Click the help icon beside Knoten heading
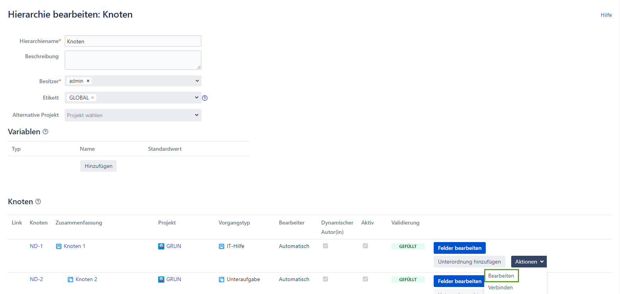This screenshot has height=294, width=620. (38, 201)
